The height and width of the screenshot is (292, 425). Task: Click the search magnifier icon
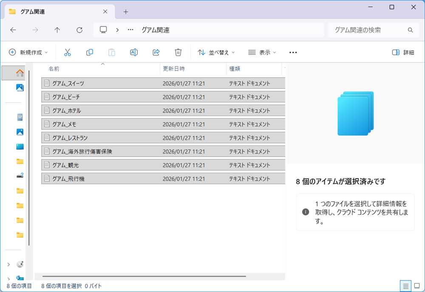(410, 30)
